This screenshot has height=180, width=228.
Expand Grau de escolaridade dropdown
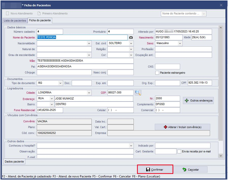tap(89, 55)
